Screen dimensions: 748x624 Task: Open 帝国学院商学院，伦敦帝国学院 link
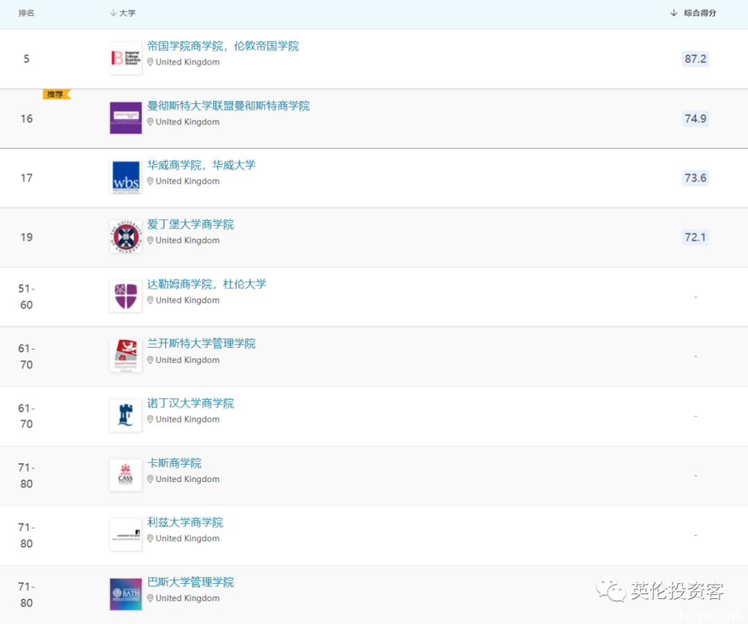pos(223,46)
